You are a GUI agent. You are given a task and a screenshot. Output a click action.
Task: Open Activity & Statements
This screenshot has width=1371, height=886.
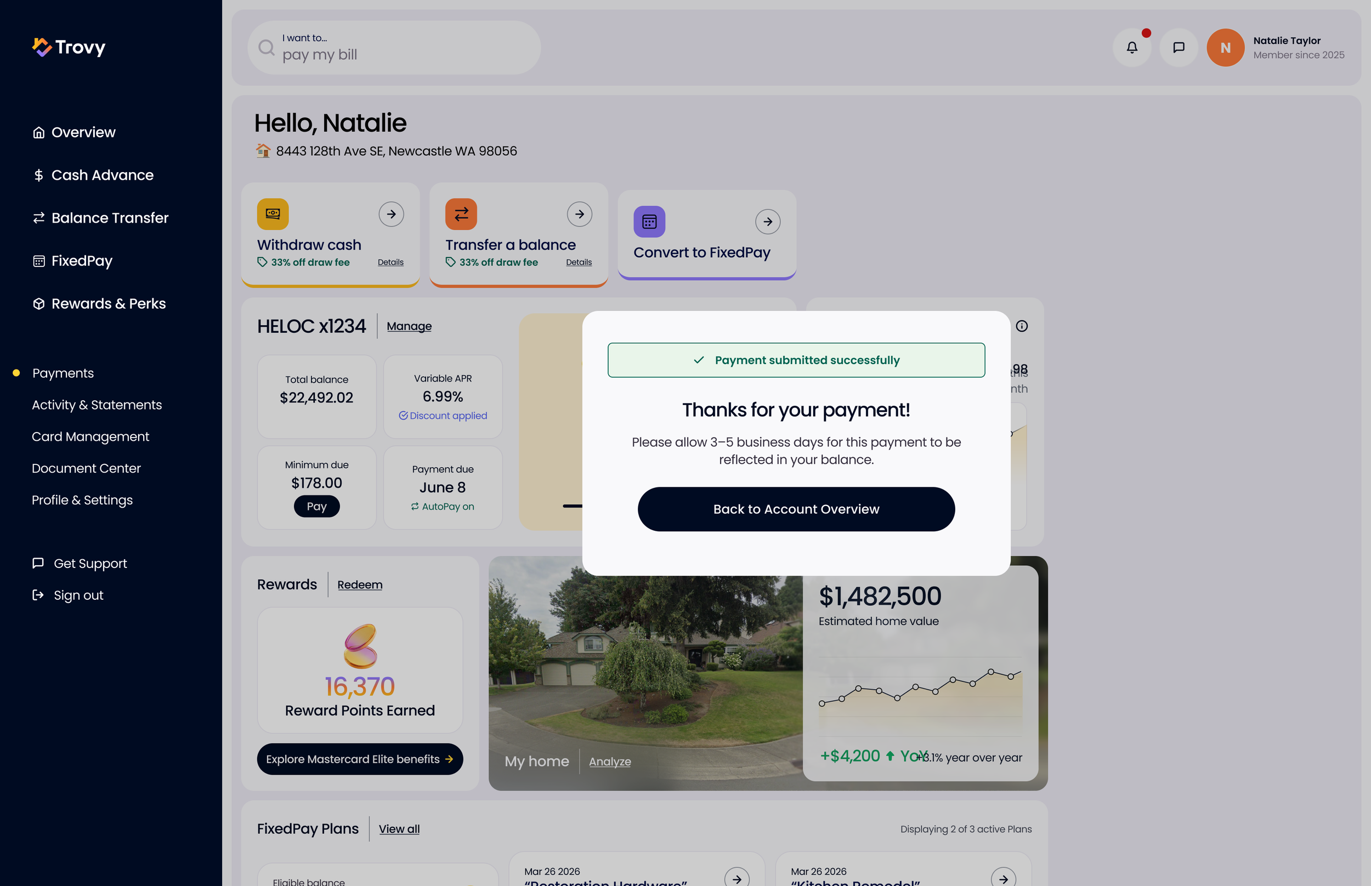pos(97,405)
